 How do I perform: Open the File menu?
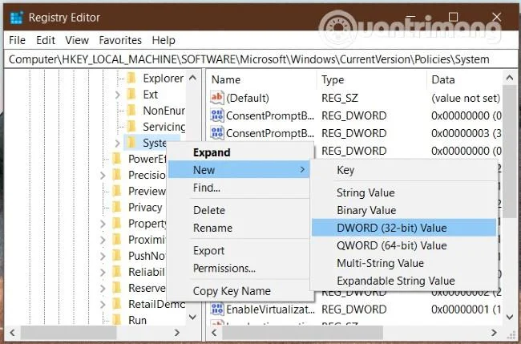(x=18, y=40)
